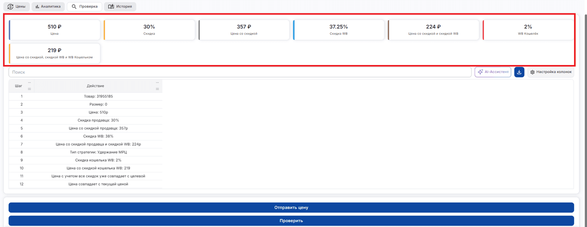Focus the Поиск search field
The width and height of the screenshot is (587, 227).
click(x=240, y=72)
